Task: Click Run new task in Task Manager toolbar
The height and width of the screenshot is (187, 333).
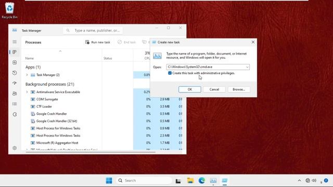Action: pyautogui.click(x=98, y=42)
